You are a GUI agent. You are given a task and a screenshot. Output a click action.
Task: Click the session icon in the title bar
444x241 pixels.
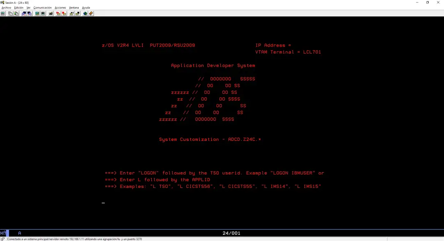click(2, 2)
